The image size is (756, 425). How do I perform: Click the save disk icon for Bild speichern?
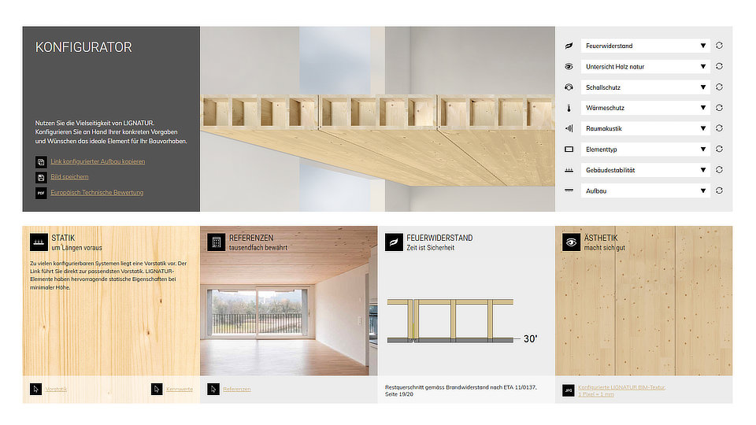[41, 177]
